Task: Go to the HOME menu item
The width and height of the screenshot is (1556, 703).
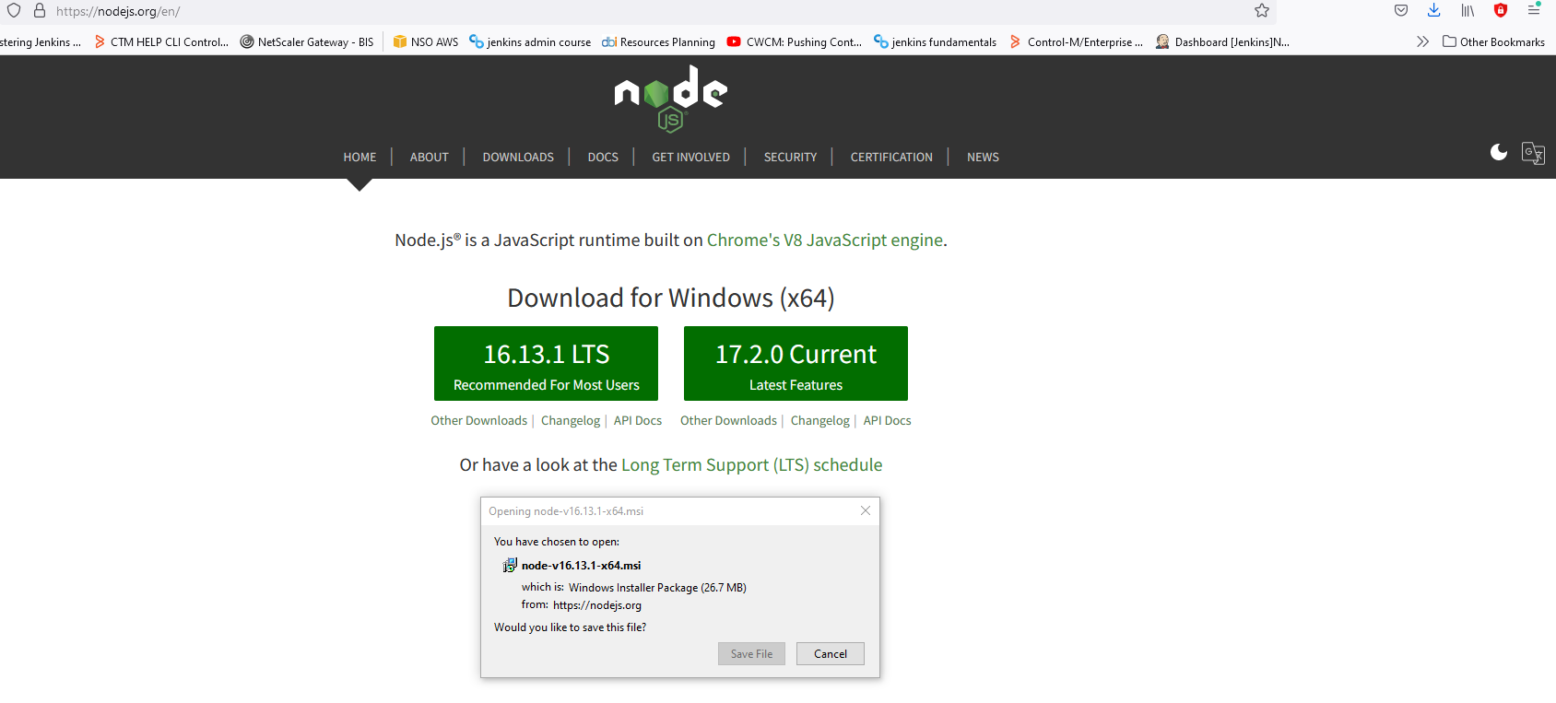Action: 360,157
